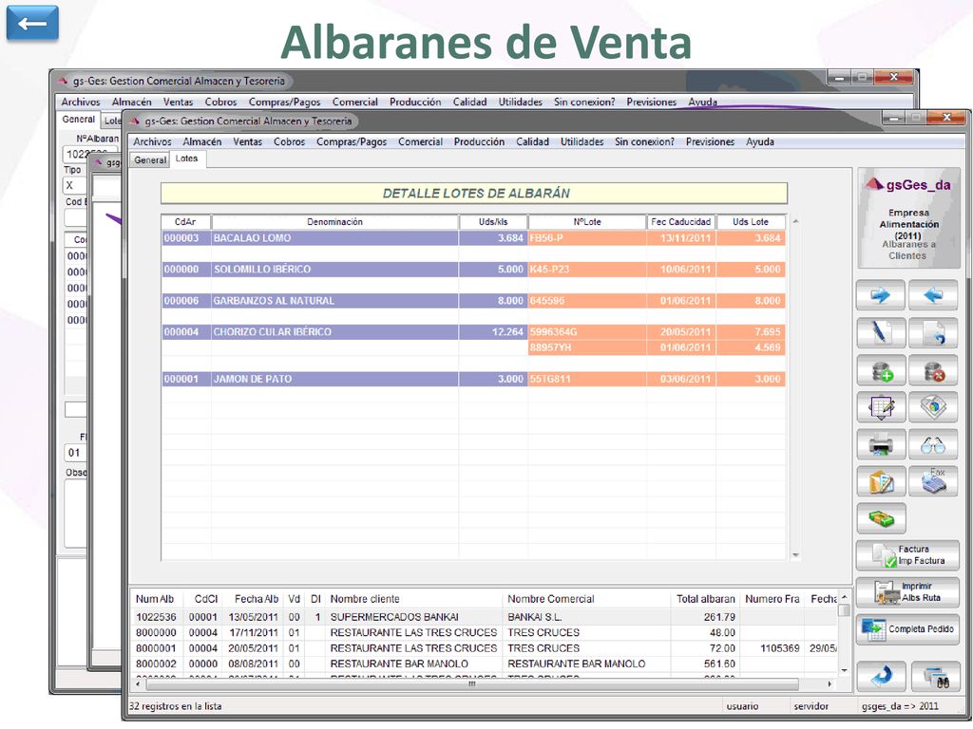Click Total albaran column header
This screenshot has width=973, height=729.
706,599
